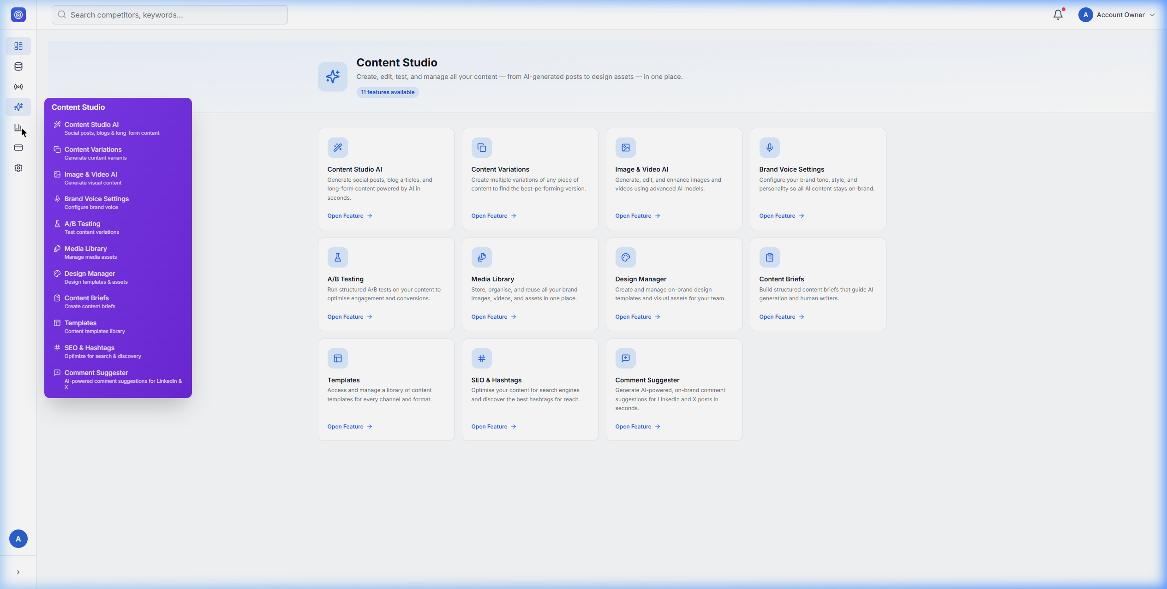Select Comment Suggester in flyout menu
This screenshot has width=1167, height=589.
click(118, 379)
